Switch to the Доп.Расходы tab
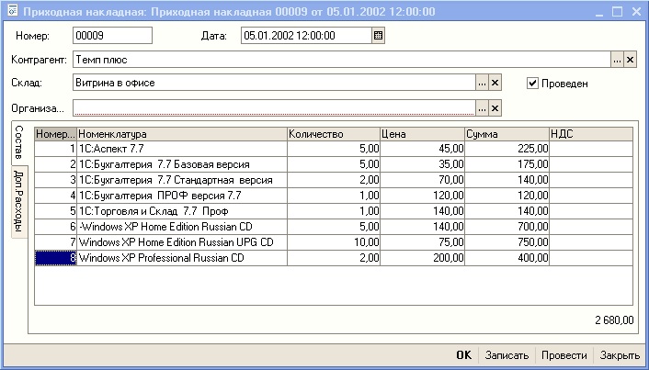Image resolution: width=649 pixels, height=370 pixels. pos(20,201)
